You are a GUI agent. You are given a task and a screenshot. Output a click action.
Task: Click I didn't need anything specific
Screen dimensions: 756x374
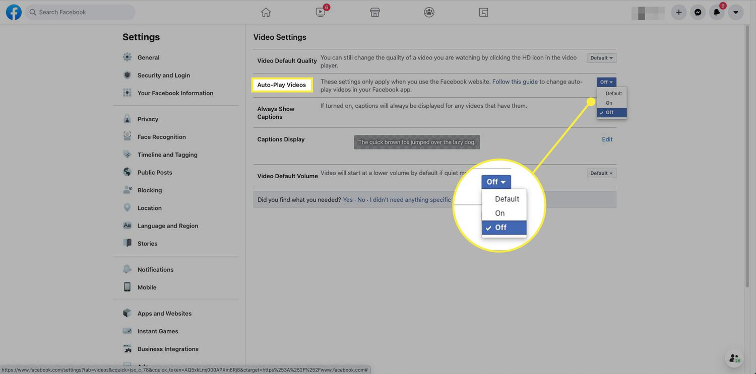pyautogui.click(x=410, y=200)
